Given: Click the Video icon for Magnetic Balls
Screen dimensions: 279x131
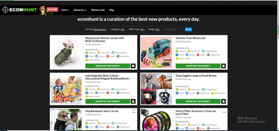Looking at the screenshot, I should point(108,93).
